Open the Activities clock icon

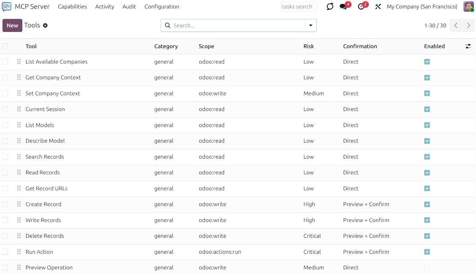(360, 7)
